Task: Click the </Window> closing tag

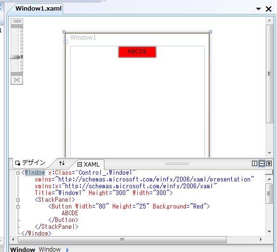Action: point(37,233)
